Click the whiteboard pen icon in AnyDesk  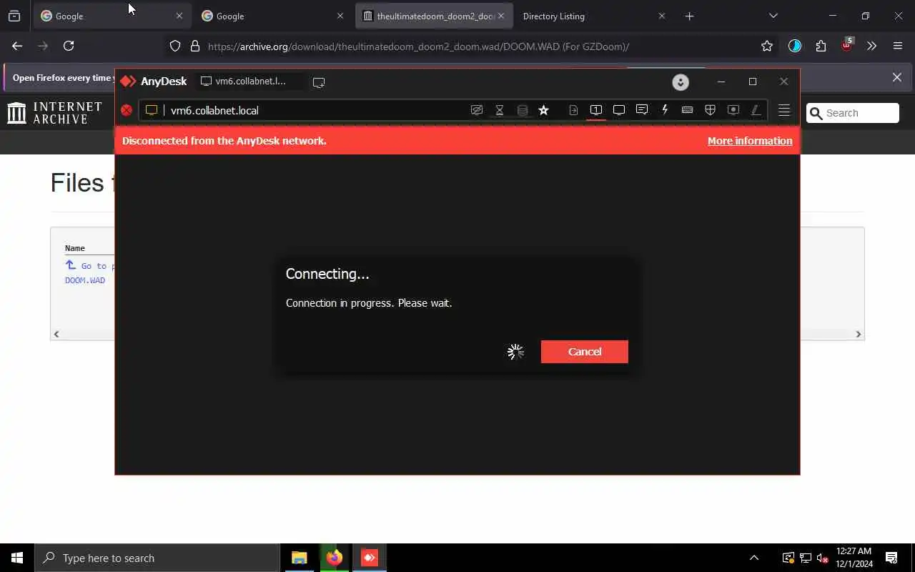[756, 110]
